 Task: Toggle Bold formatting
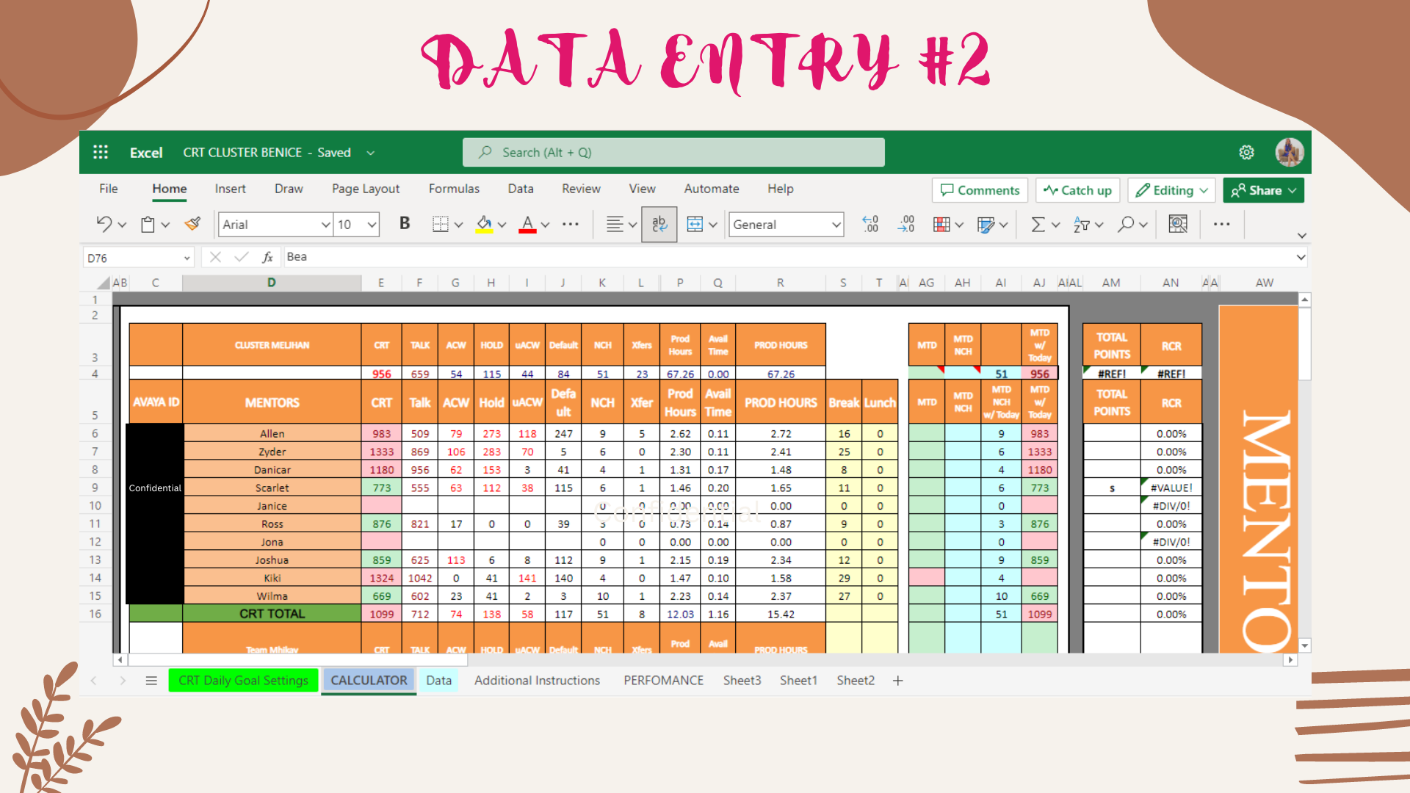click(405, 223)
